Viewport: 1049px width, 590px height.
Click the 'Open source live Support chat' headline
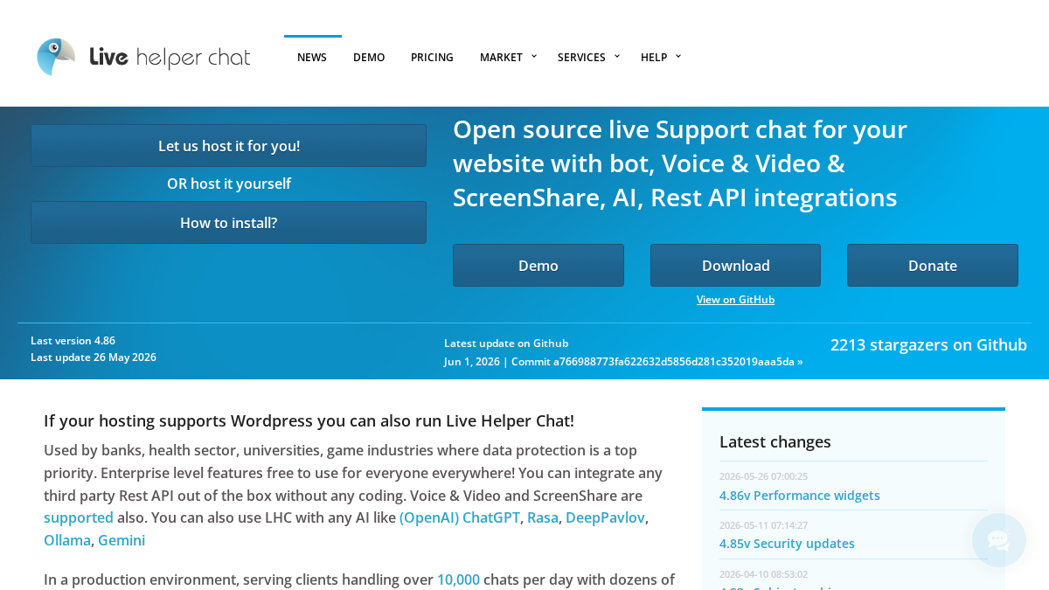coord(680,163)
